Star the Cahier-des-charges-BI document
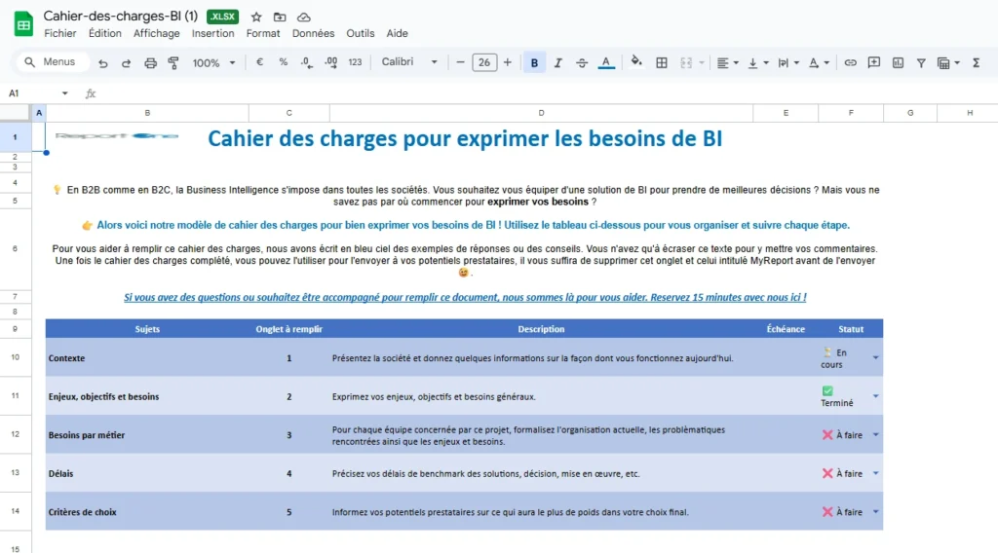 pyautogui.click(x=256, y=18)
